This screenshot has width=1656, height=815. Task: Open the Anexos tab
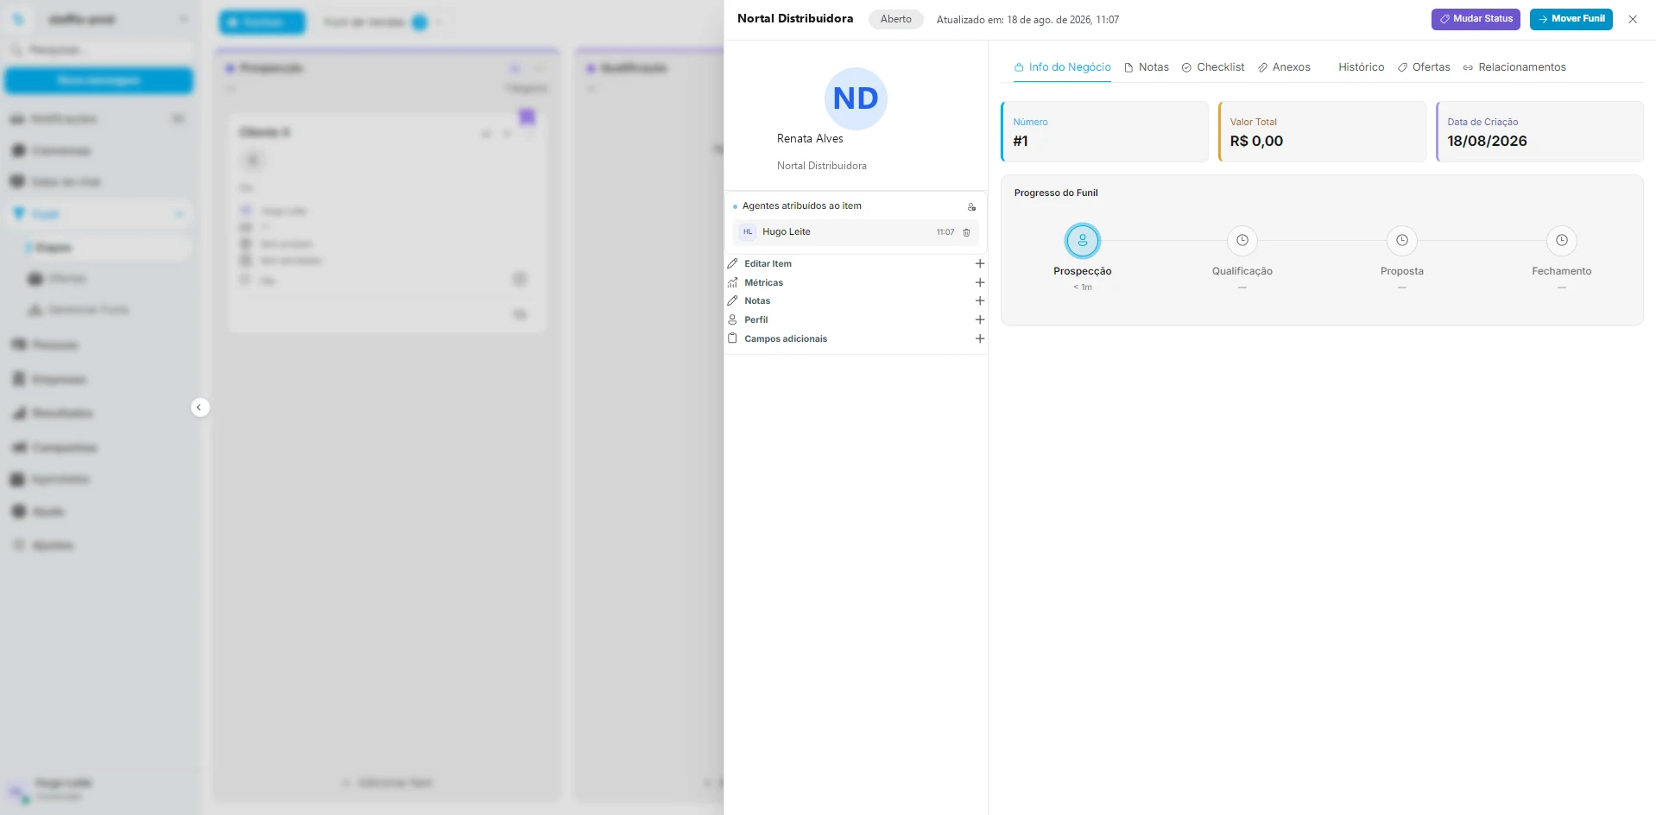point(1284,67)
